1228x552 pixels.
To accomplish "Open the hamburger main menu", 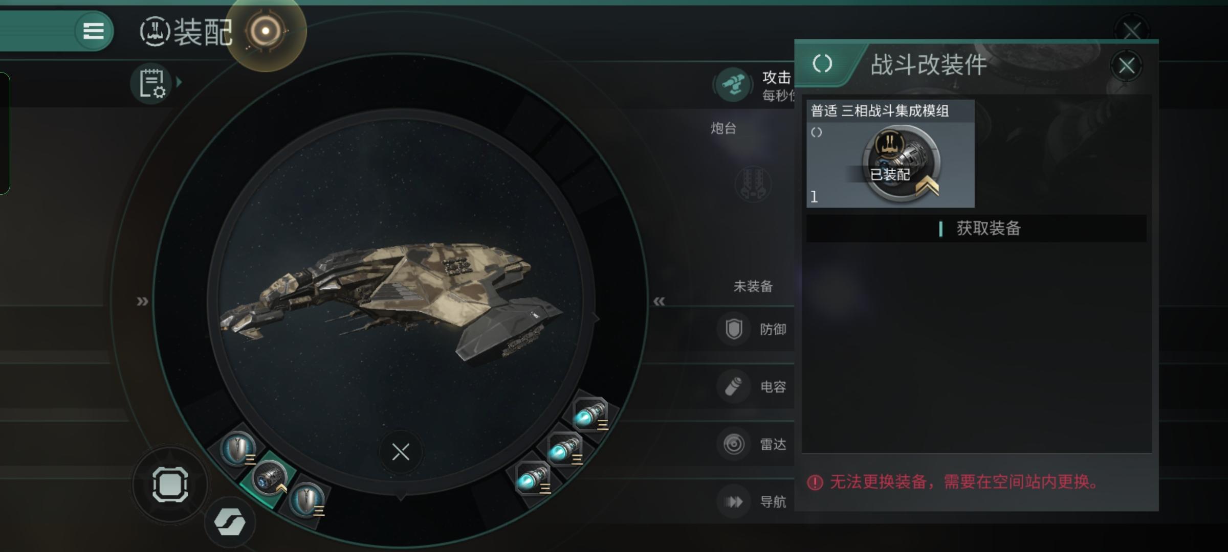I will click(x=93, y=31).
